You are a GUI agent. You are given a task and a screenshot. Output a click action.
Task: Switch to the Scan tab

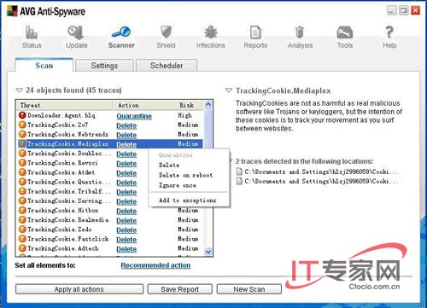pos(44,66)
